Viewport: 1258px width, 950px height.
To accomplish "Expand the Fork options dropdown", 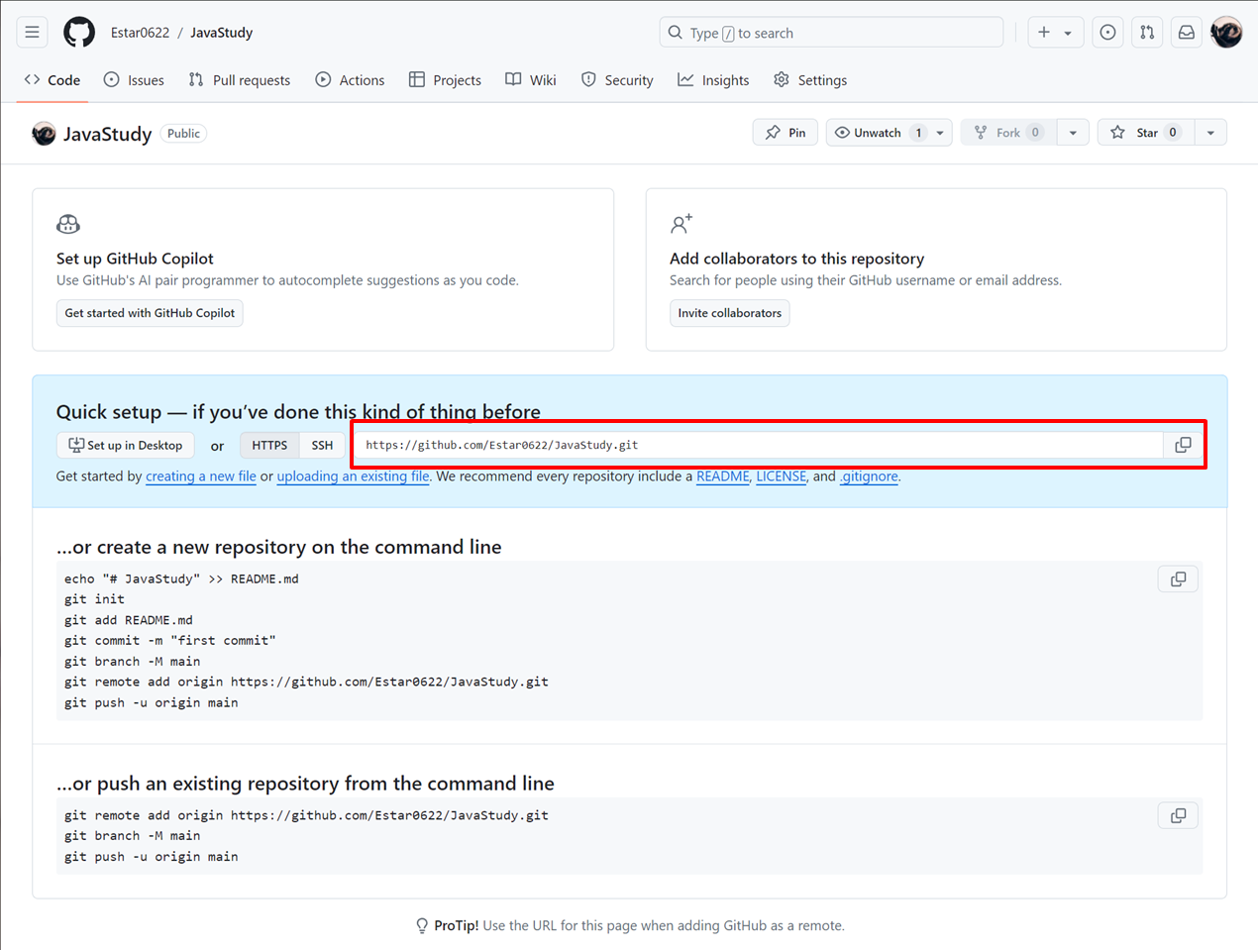I will 1073,132.
